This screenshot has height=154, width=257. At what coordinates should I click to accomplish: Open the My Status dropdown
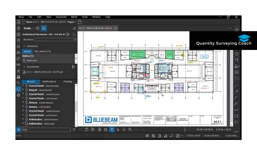tap(75, 40)
